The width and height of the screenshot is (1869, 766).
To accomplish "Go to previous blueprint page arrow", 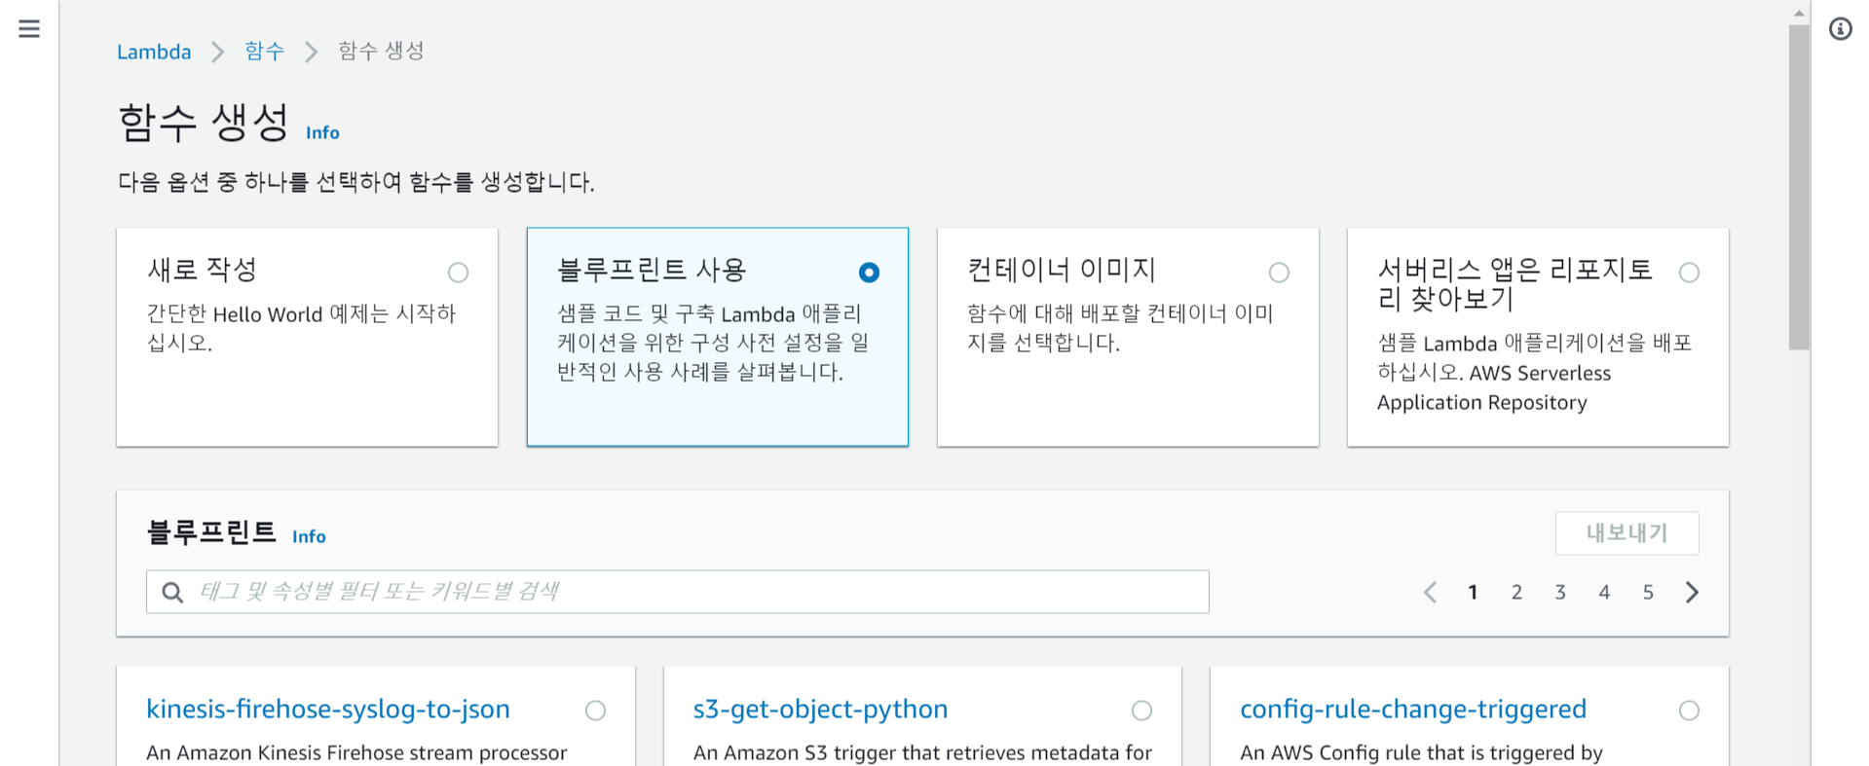I will click(1430, 592).
